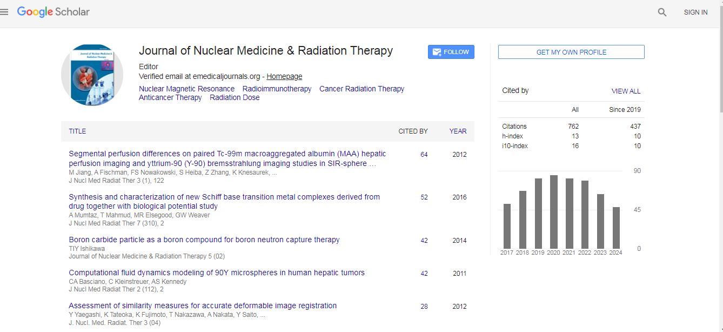This screenshot has width=723, height=332.
Task: Sort articles by Title column header
Action: click(x=77, y=131)
